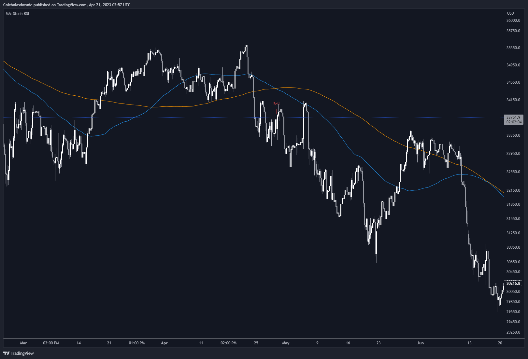Click the 30050.0 price axis label
Viewport: 528px width, 359px height.
(x=513, y=292)
